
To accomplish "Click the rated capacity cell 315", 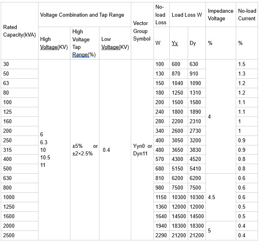I will pyautogui.click(x=19, y=150).
